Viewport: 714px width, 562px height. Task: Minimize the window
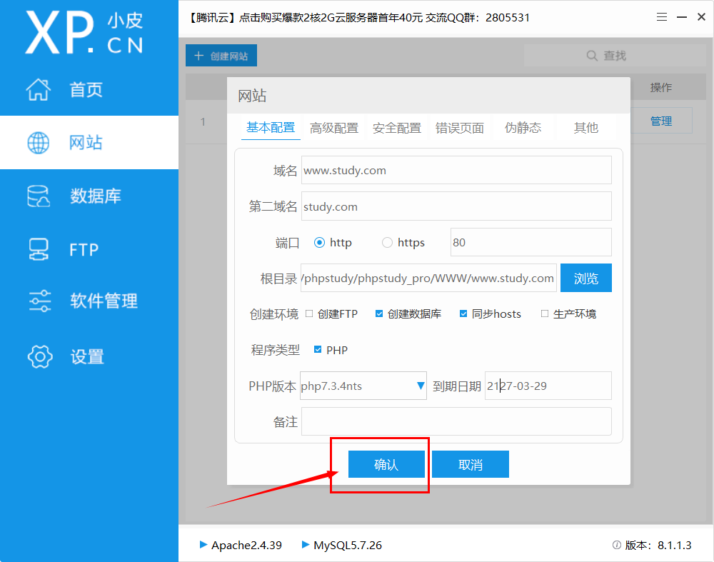[682, 17]
